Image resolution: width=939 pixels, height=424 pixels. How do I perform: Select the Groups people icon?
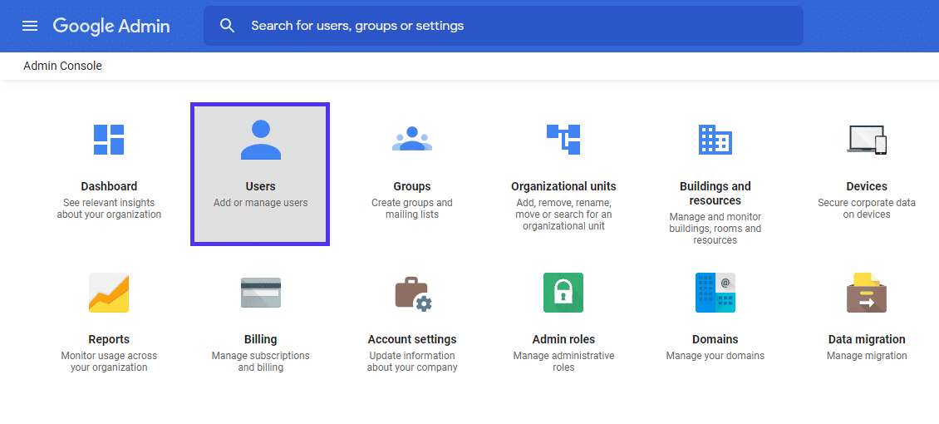point(412,140)
